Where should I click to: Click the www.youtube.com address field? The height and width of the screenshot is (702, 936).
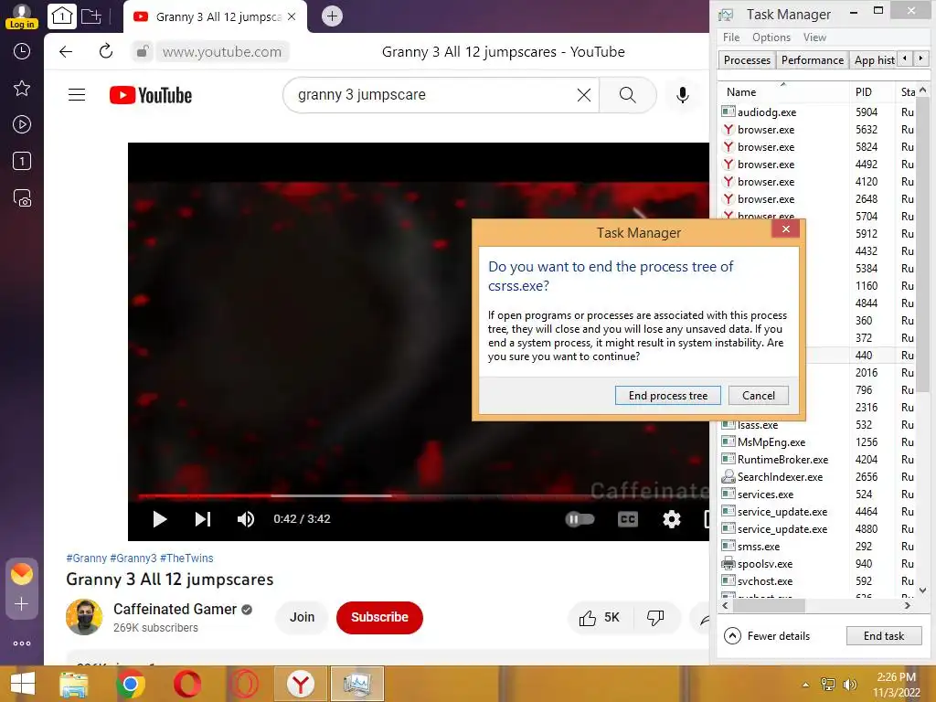click(222, 52)
